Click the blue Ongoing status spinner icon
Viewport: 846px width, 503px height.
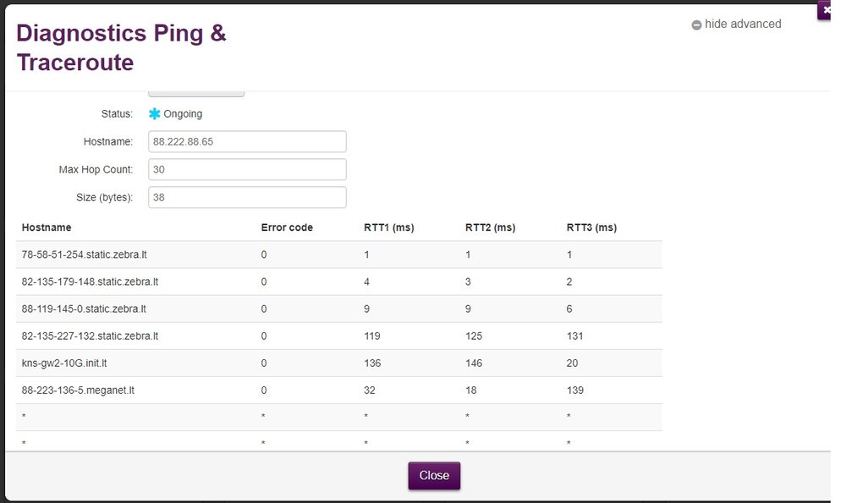[x=155, y=114]
